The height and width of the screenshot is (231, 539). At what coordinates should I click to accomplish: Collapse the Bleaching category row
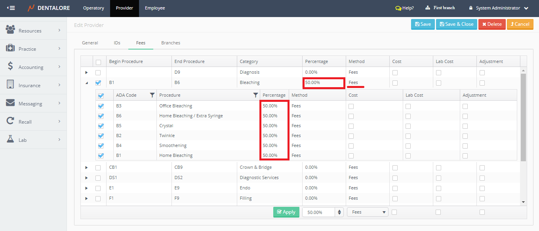tap(86, 83)
